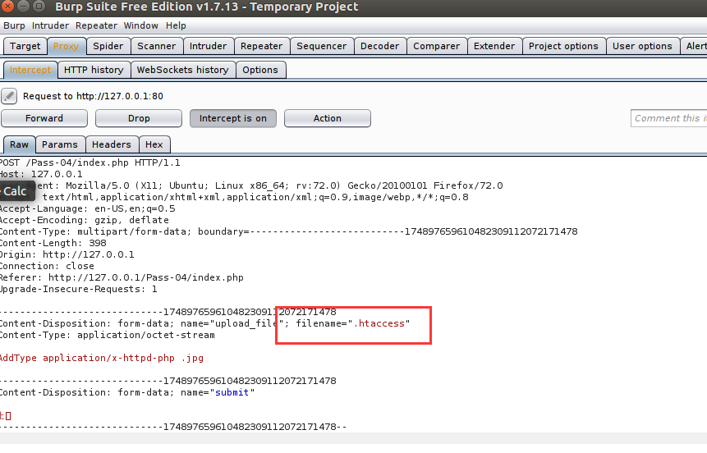Switch to the Decoder tab

(x=379, y=46)
